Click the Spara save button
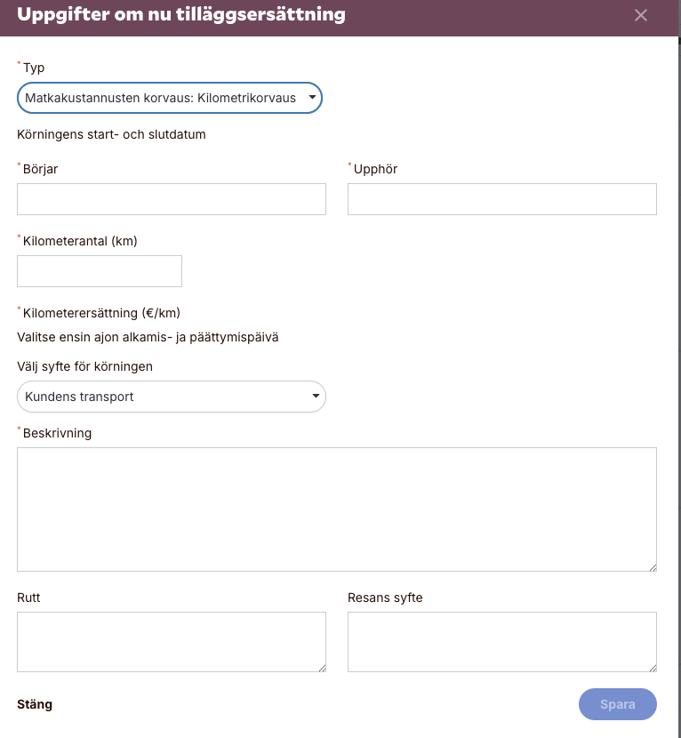Image resolution: width=681 pixels, height=738 pixels. click(x=618, y=704)
